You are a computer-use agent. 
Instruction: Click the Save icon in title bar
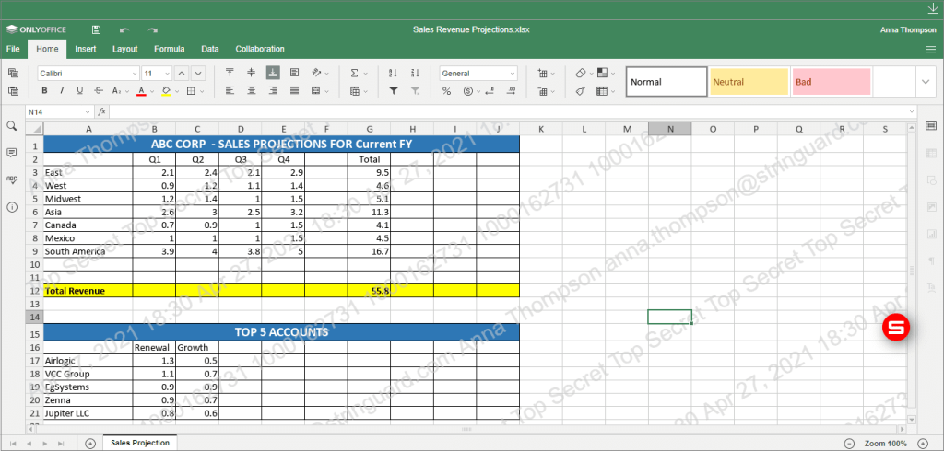point(96,29)
